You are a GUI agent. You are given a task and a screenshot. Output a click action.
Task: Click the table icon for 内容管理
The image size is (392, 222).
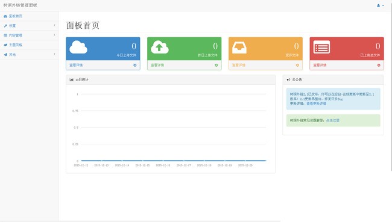click(x=5, y=35)
